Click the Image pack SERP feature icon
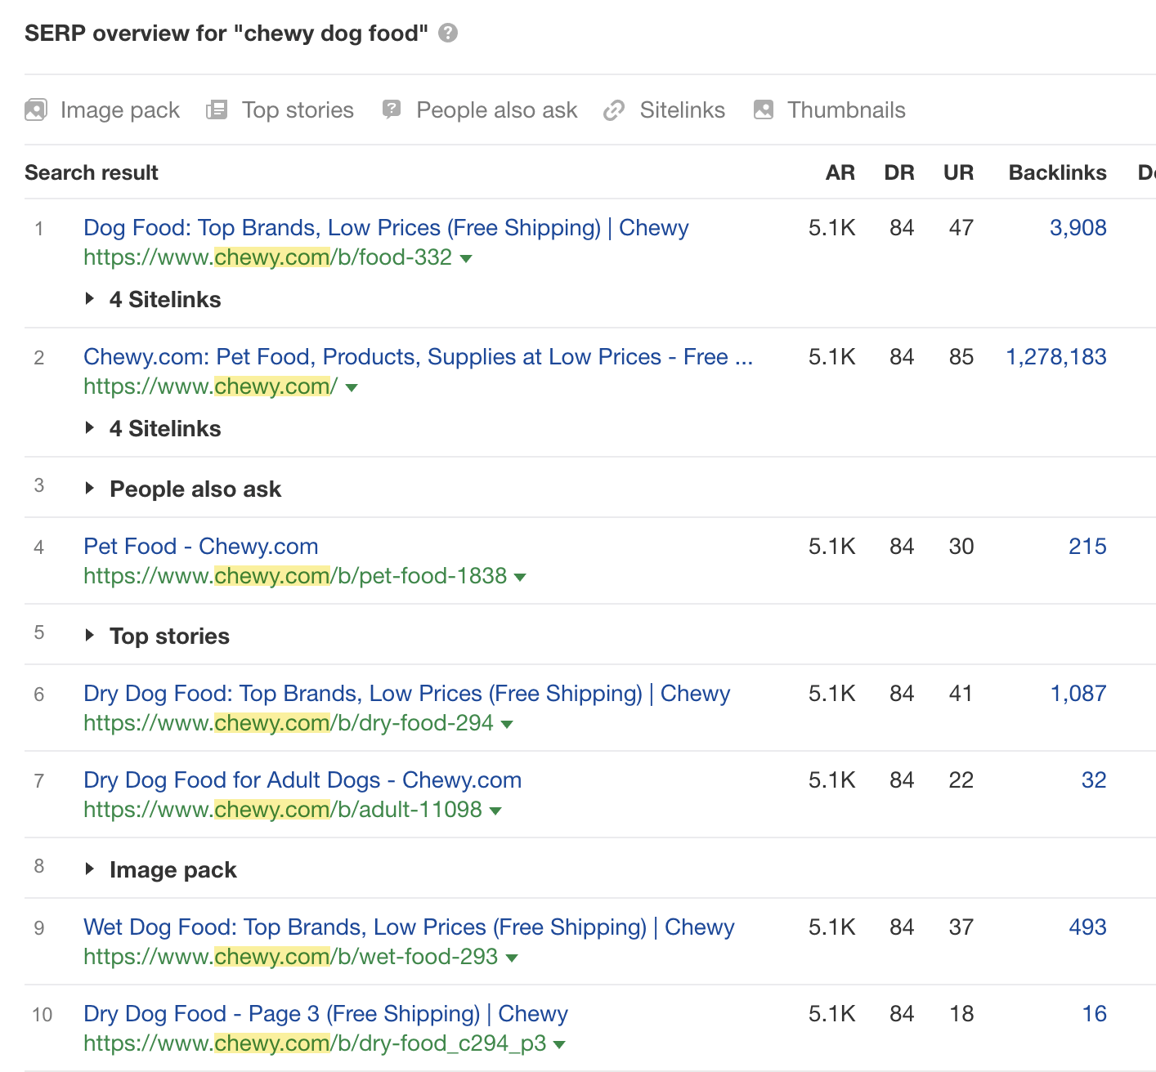1156x1072 pixels. 36,109
